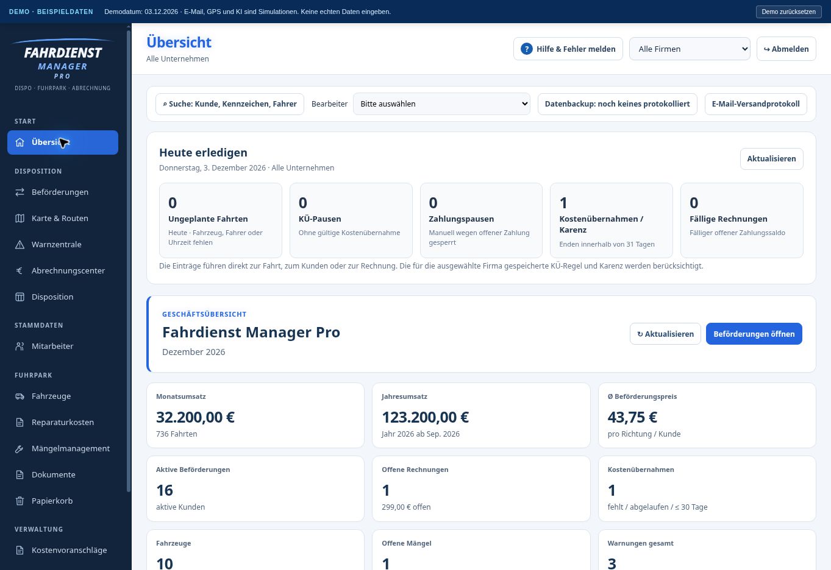Screen dimensions: 831x570
Task: Open Dokumente in the sidebar
Action: pos(63,475)
